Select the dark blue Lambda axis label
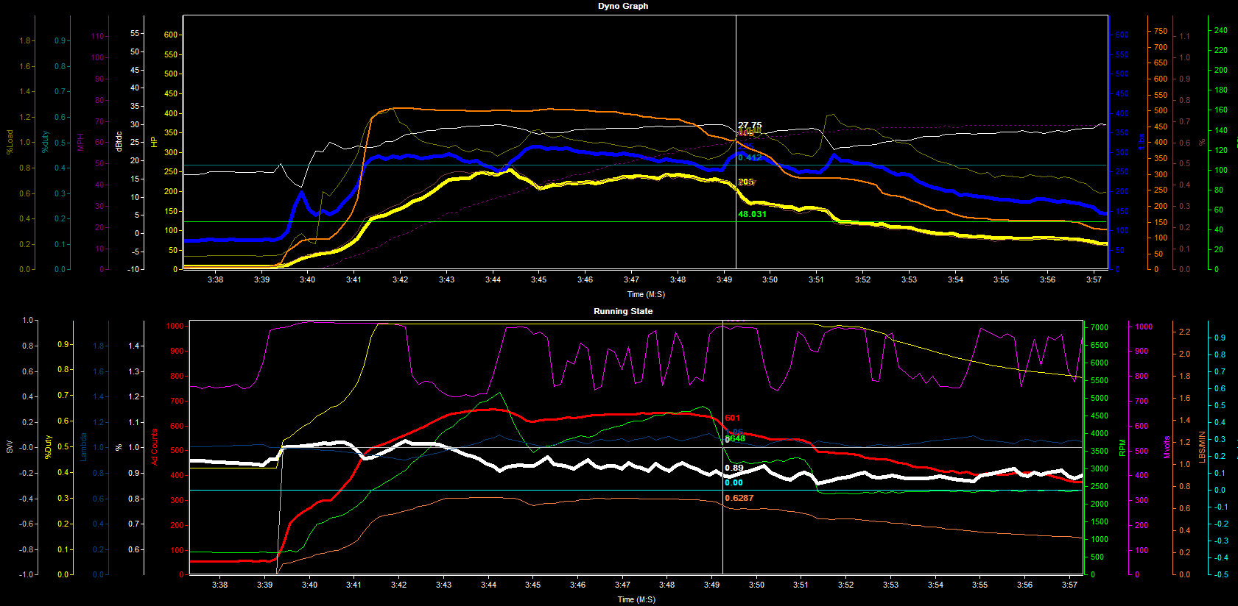 click(x=83, y=447)
